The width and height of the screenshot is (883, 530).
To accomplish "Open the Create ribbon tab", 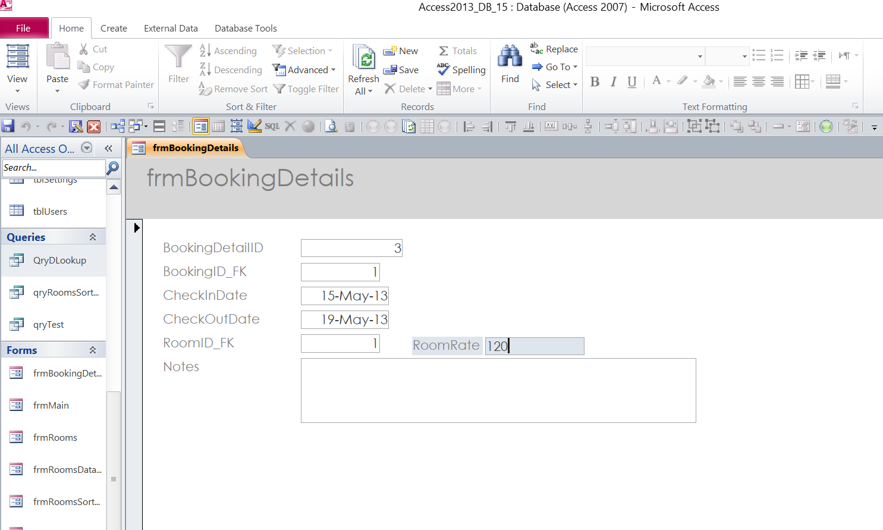I will click(x=114, y=28).
